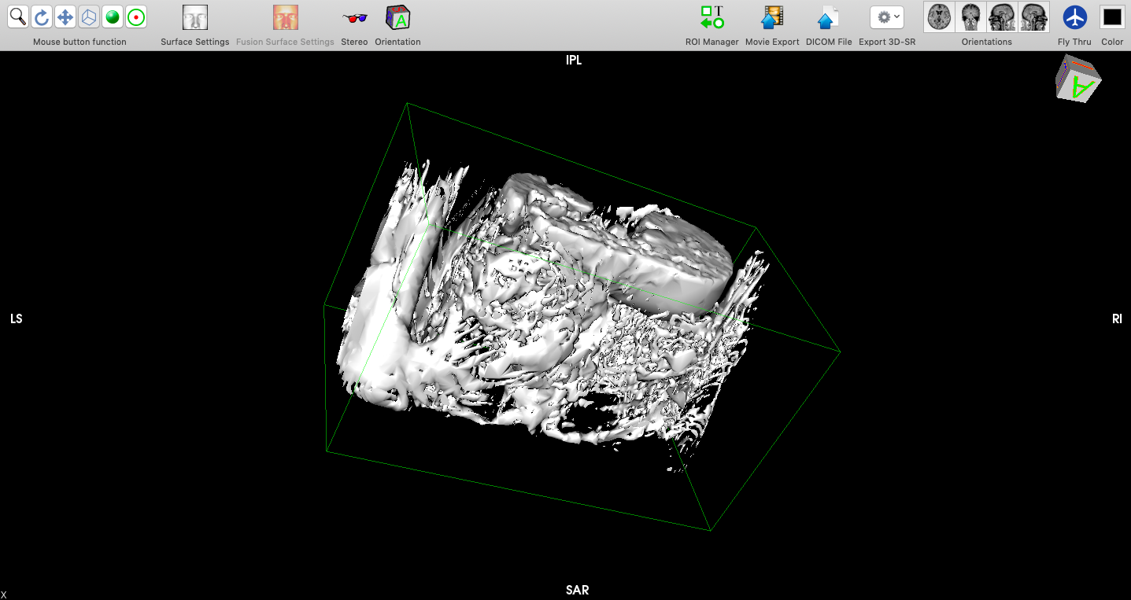Select the green sphere mouse function
Image resolution: width=1131 pixels, height=600 pixels.
click(x=113, y=17)
